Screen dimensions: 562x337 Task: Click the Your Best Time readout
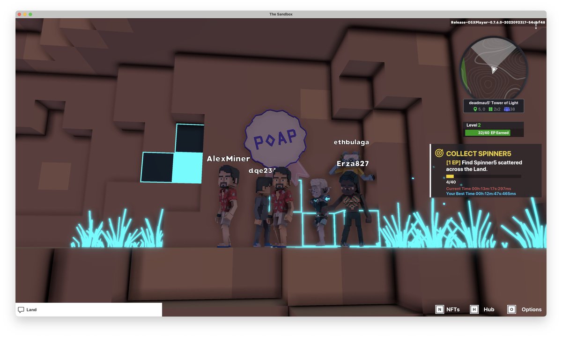tap(481, 193)
